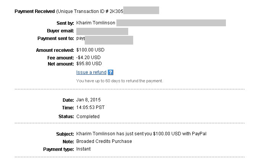The height and width of the screenshot is (165, 253).
Task: Open the blue question mark help icon
Action: (x=111, y=72)
